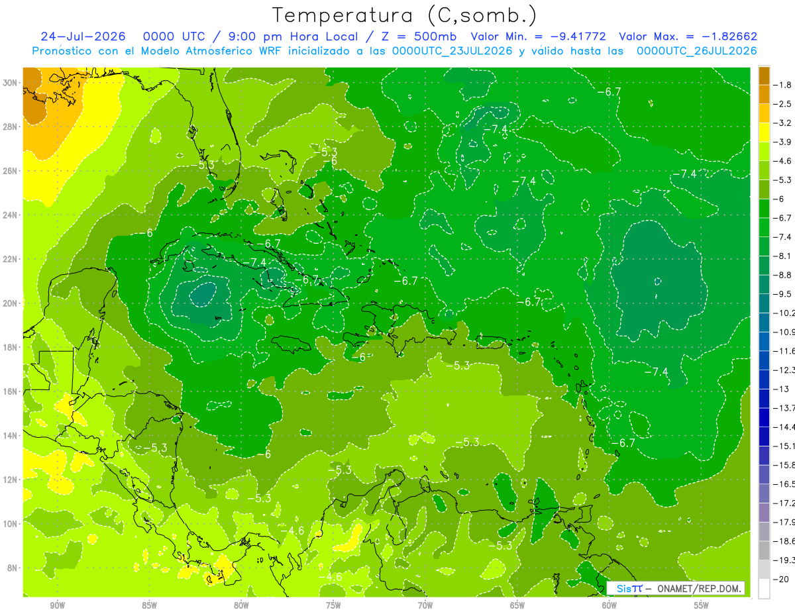Click the brown colorbar swatch above -1.8
795x614 pixels.
tap(764, 75)
